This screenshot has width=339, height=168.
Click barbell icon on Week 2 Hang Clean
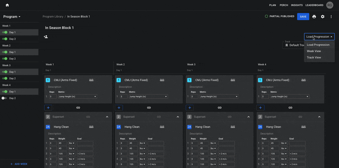pos(162,127)
